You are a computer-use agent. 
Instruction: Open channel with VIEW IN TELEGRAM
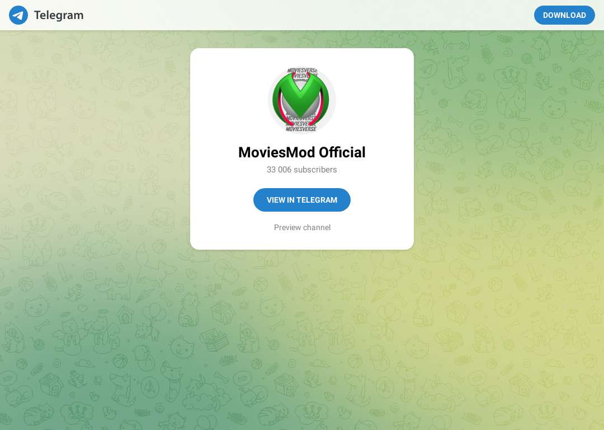[302, 200]
